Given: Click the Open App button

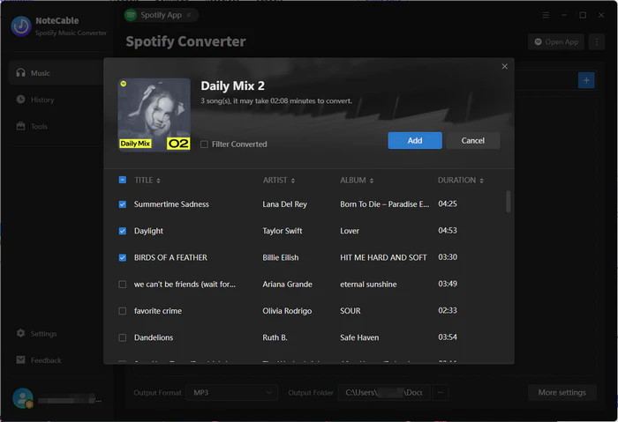Looking at the screenshot, I should click(x=556, y=41).
